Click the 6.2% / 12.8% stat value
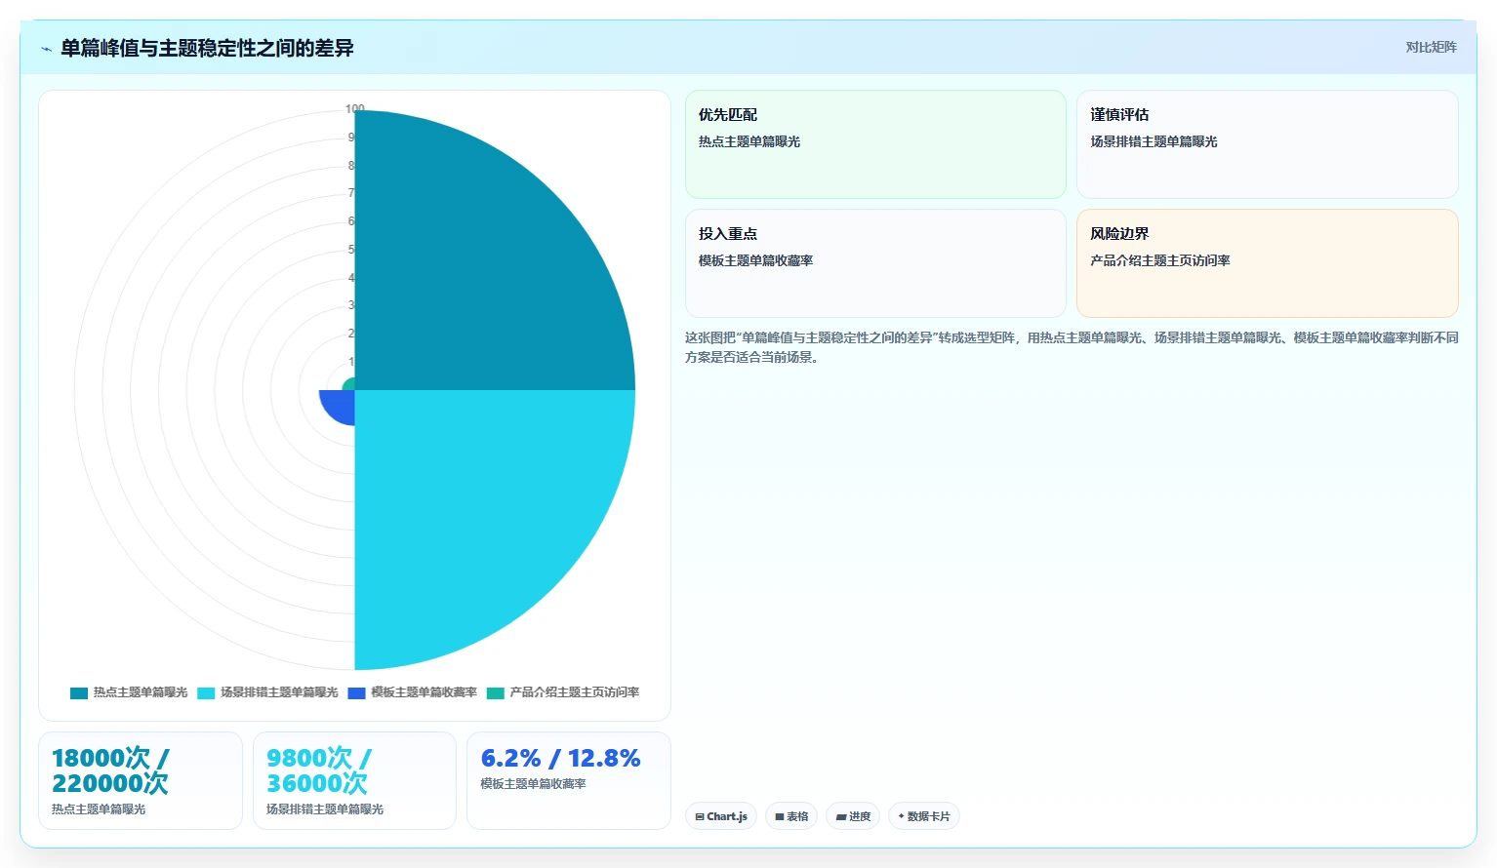Viewport: 1497px width, 868px height. tap(561, 759)
